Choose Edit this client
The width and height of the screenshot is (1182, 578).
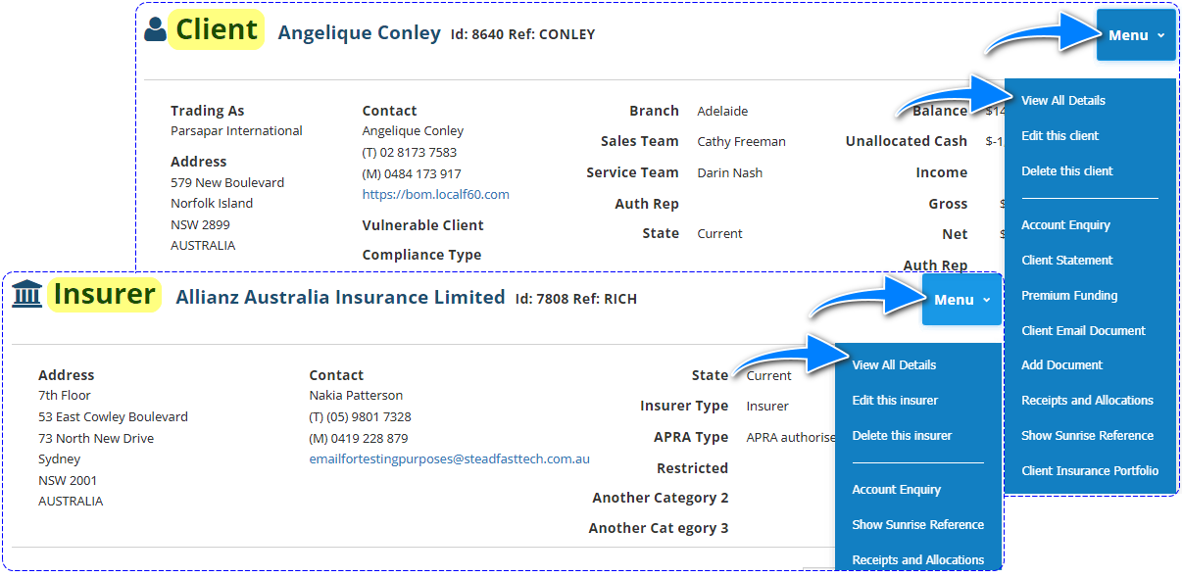coord(1059,135)
